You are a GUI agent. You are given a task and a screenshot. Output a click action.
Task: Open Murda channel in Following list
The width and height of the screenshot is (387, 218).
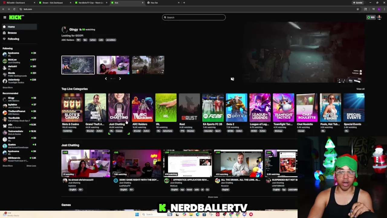19,74
